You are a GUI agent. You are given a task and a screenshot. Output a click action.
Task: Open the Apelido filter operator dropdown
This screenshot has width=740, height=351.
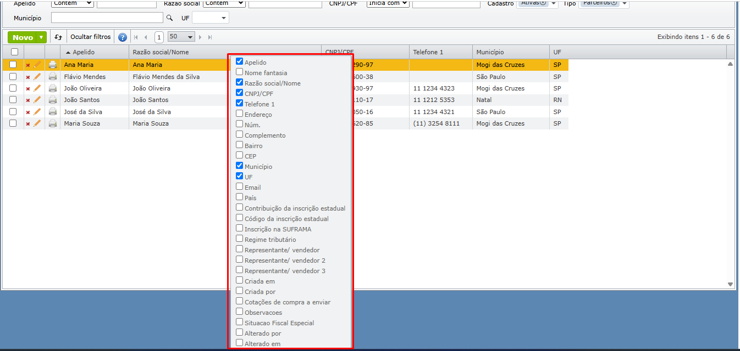click(x=73, y=3)
